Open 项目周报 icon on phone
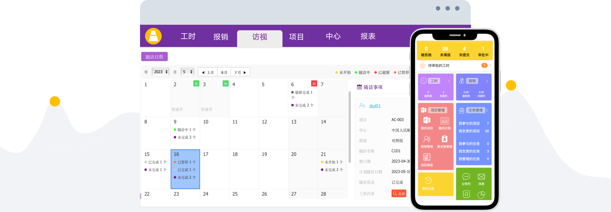611x212 pixels. point(427,157)
